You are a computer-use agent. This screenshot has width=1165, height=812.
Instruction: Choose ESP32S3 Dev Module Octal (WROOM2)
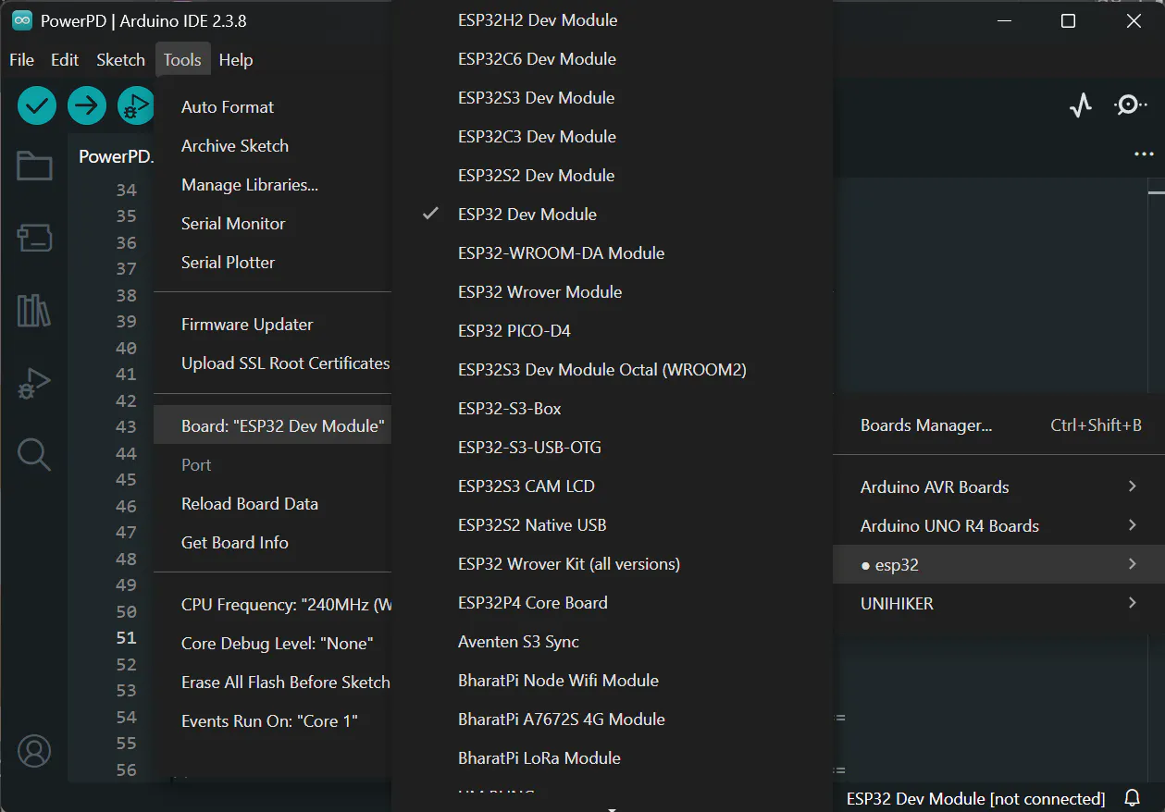click(612, 370)
